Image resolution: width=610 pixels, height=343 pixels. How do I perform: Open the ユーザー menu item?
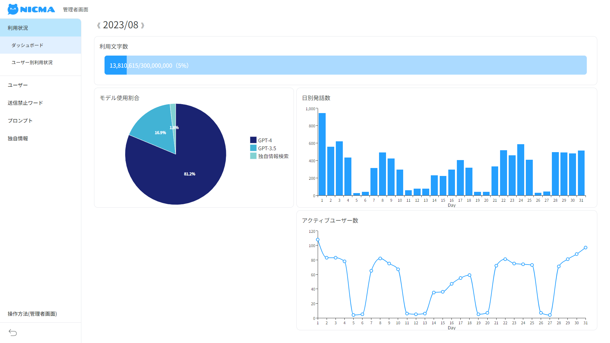pos(18,85)
